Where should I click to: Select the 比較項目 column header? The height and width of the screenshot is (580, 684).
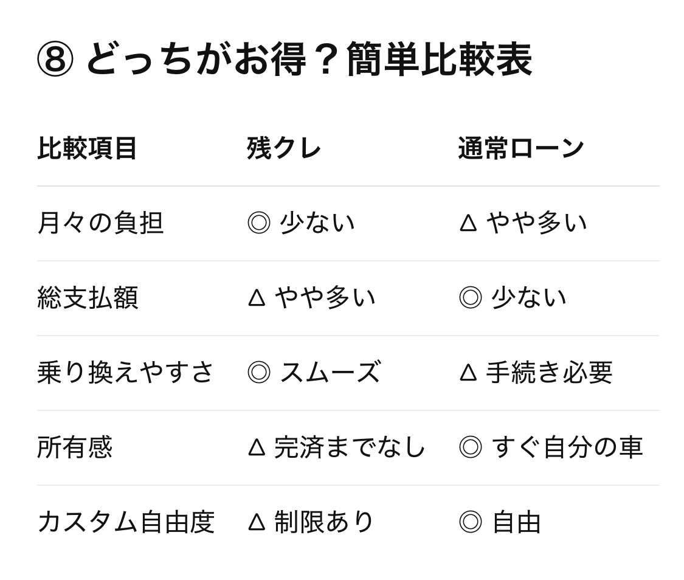[x=88, y=148]
